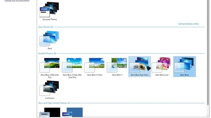Select the black high contrast theme thumbnail
211x118 pixels.
pyautogui.click(x=50, y=112)
